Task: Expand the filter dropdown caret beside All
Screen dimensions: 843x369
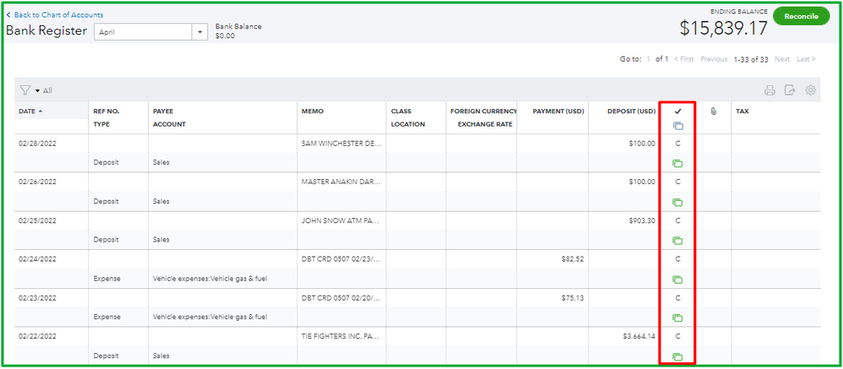Action: coord(38,91)
